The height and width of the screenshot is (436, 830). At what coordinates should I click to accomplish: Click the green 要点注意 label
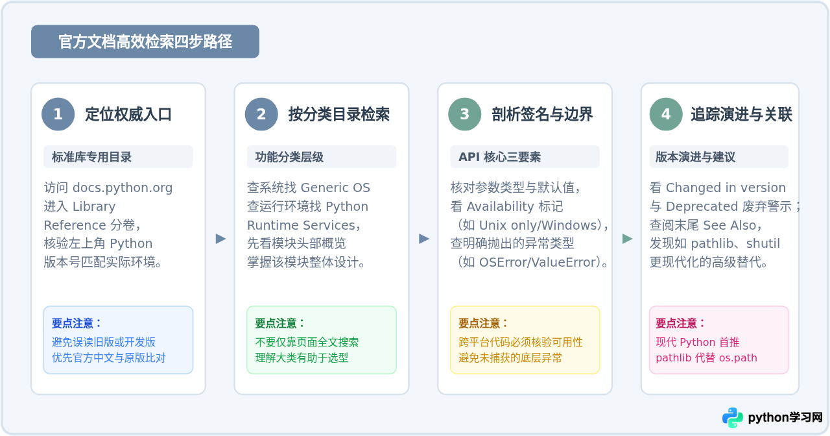coord(280,323)
